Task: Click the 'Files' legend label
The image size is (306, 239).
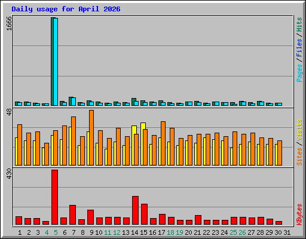Action: (299, 48)
